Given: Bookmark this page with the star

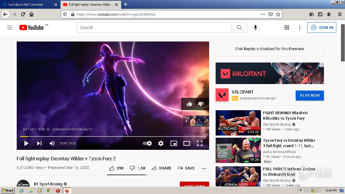Looking at the screenshot, I should [x=278, y=14].
